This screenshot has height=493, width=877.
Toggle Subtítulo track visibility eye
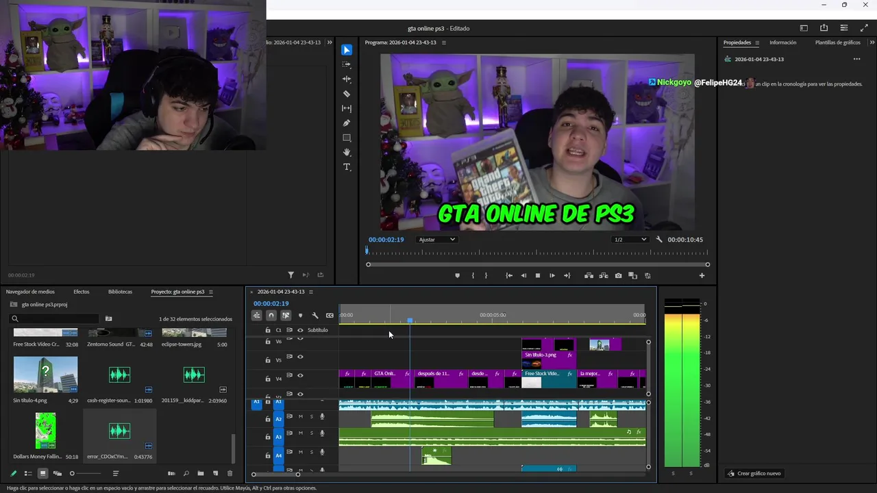300,330
